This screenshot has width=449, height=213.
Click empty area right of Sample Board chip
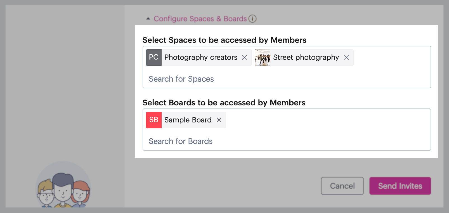pos(322,120)
